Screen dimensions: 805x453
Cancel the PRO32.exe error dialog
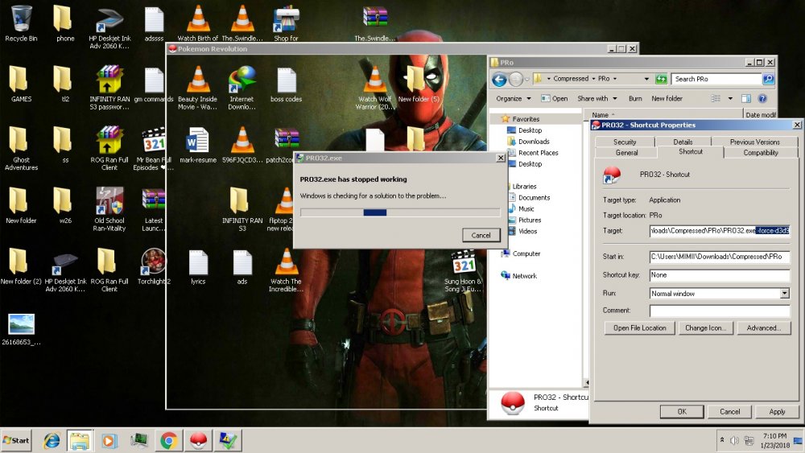pyautogui.click(x=481, y=235)
